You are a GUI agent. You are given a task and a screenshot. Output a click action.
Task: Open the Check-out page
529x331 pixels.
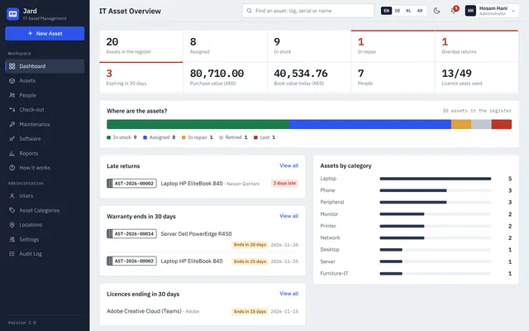coord(45,110)
